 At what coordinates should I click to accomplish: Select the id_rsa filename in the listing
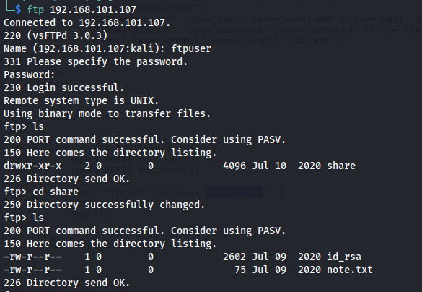(344, 257)
